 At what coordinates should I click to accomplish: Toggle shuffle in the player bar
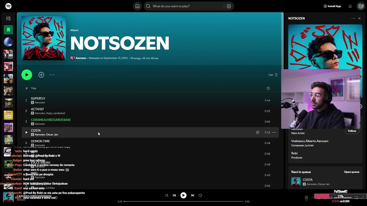point(167,195)
